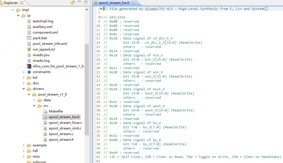Expand the bd folder

pos(24,77)
